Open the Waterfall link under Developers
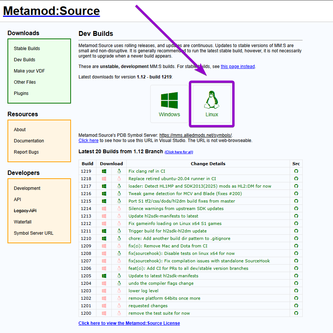The width and height of the screenshot is (333, 333). pos(22,222)
